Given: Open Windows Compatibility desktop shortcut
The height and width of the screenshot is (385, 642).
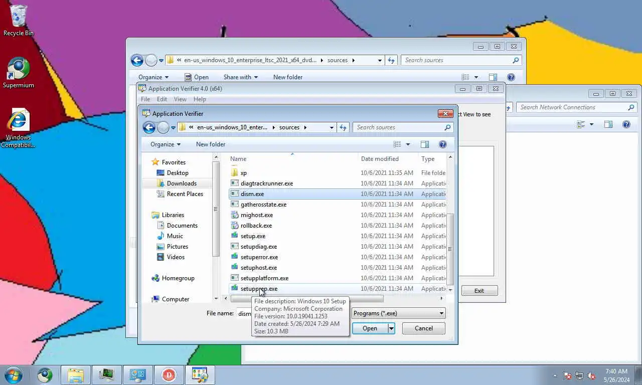Looking at the screenshot, I should pyautogui.click(x=18, y=128).
